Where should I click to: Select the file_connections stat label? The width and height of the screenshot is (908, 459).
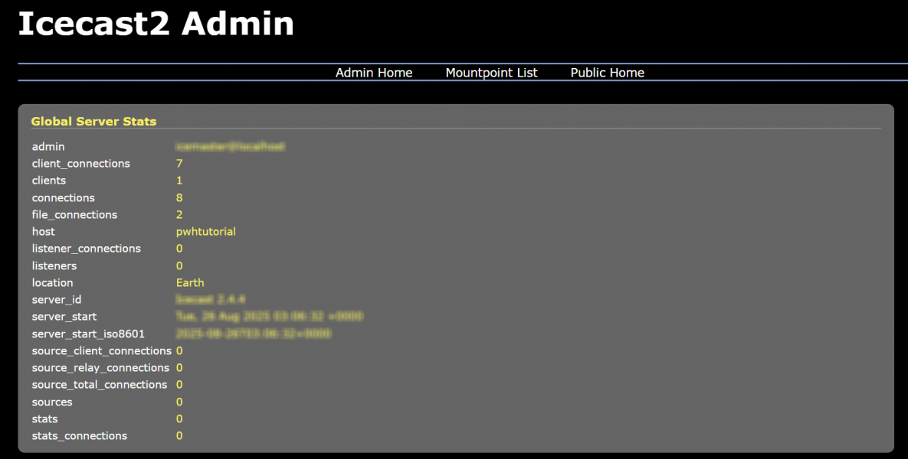pyautogui.click(x=74, y=215)
